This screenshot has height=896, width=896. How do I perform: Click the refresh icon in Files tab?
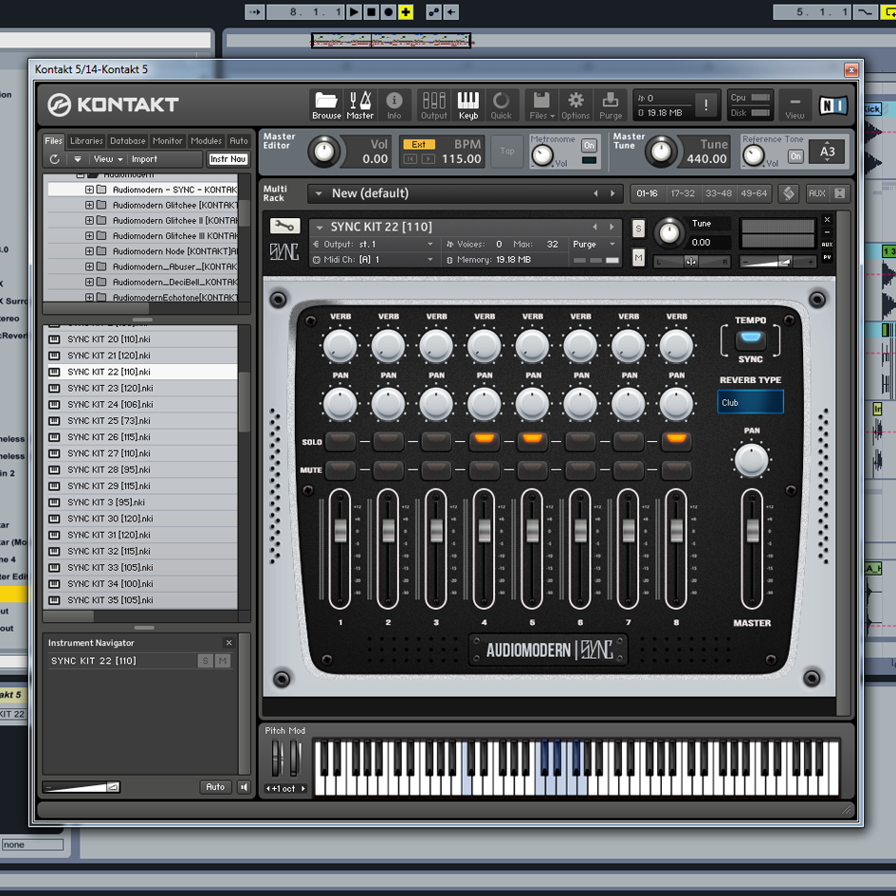click(54, 159)
